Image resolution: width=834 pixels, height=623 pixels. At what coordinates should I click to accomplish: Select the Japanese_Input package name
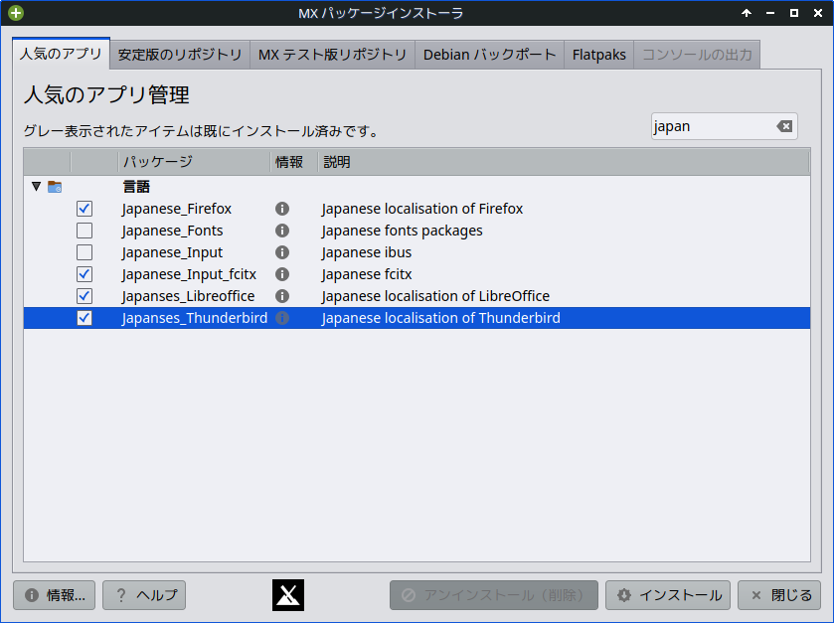172,252
